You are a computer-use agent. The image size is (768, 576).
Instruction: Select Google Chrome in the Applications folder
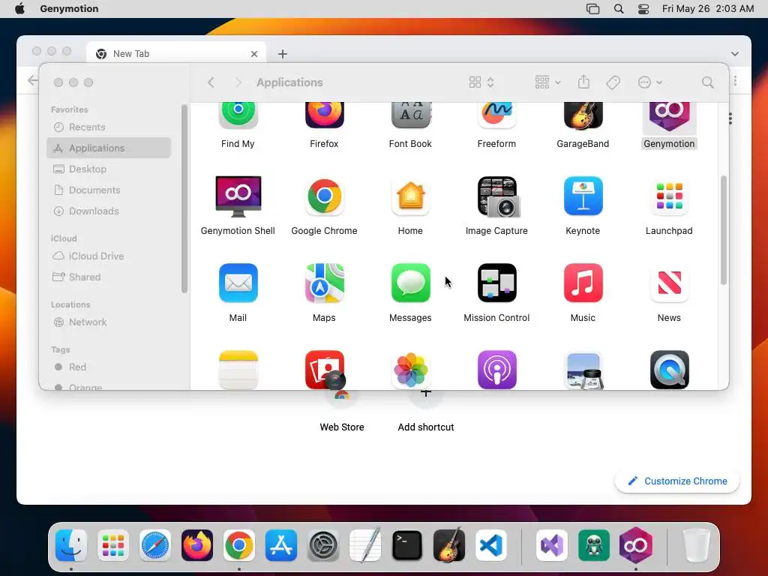(x=324, y=196)
